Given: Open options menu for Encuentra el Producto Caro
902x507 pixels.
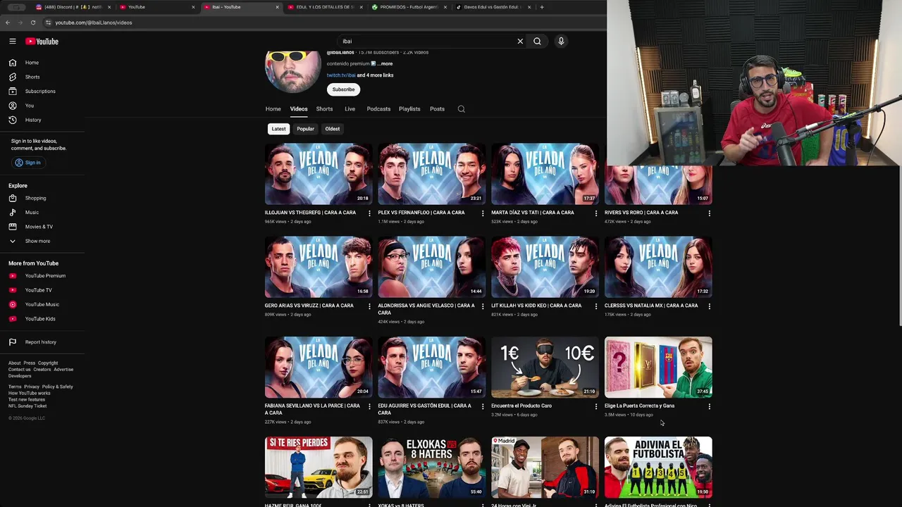Looking at the screenshot, I should 596,406.
